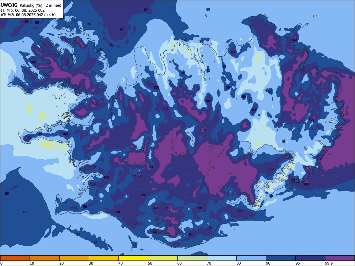
Task: Pick the pale yellow 50–60 legend swatch
Action: point(163,258)
